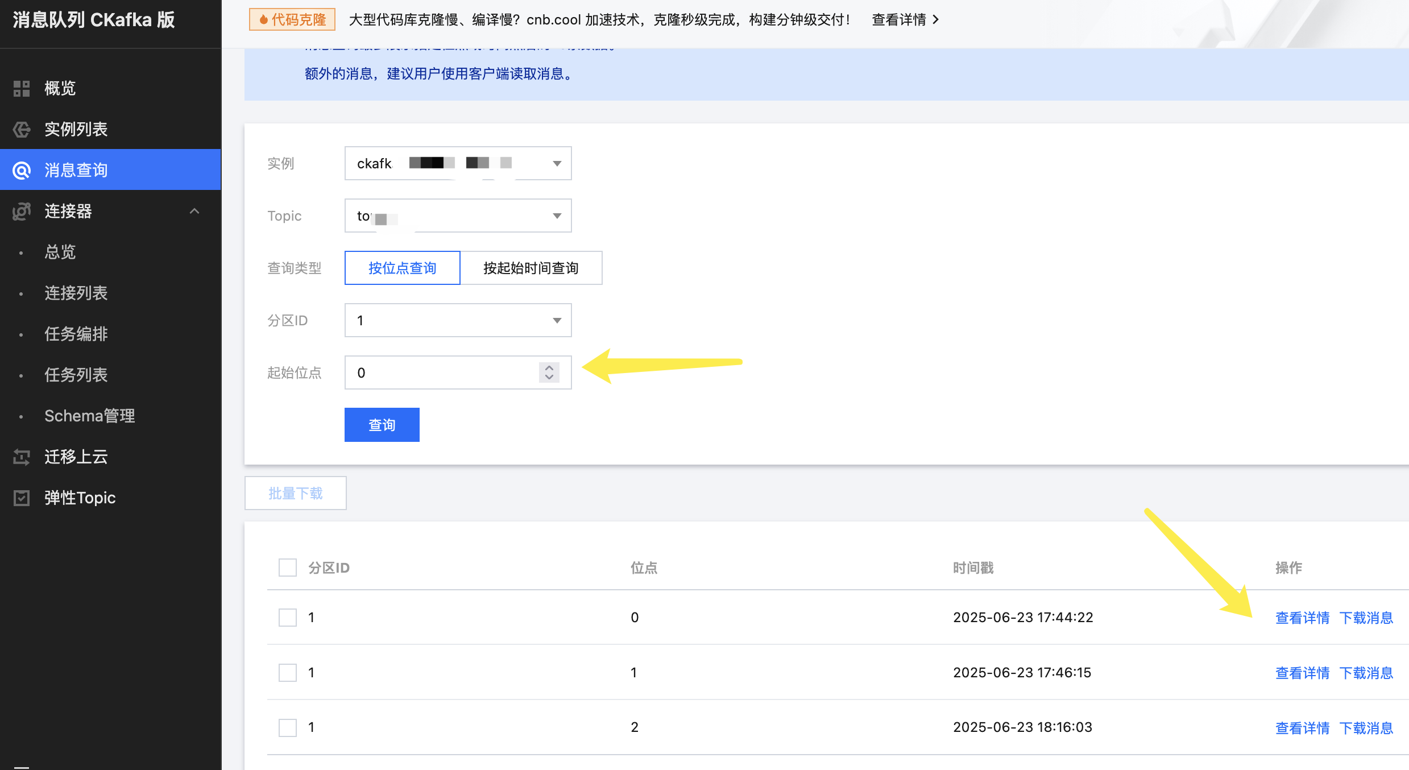This screenshot has width=1409, height=770.
Task: Click the 操作 column header
Action: coord(1288,568)
